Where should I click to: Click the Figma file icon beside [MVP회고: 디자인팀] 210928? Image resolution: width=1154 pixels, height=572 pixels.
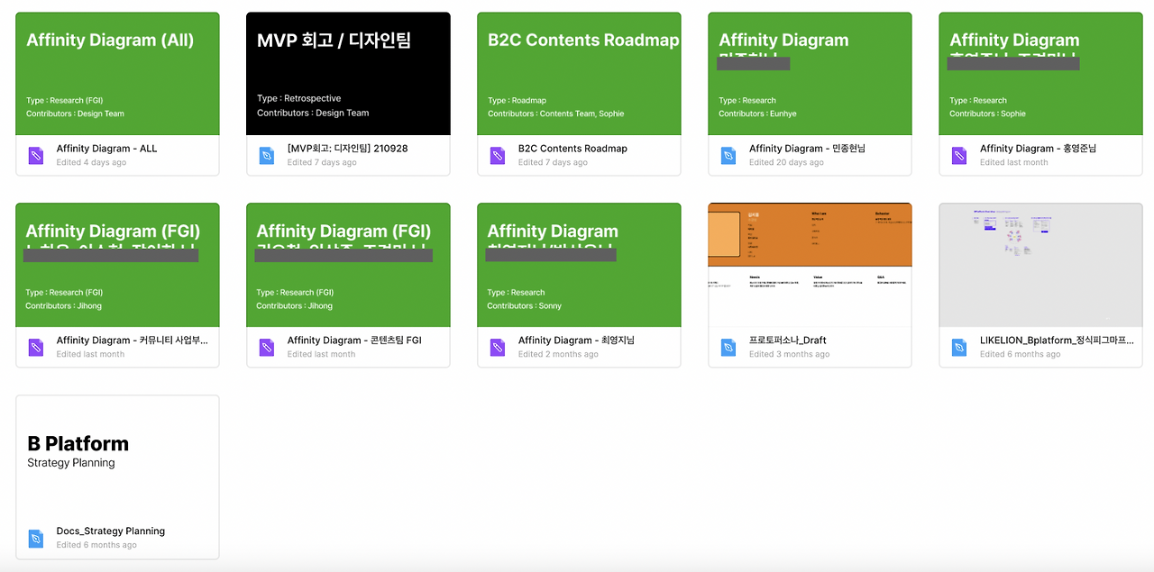click(x=266, y=156)
